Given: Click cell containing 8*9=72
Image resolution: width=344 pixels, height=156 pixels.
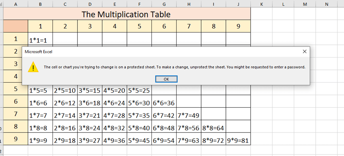Looking at the screenshot, I should (214, 139).
